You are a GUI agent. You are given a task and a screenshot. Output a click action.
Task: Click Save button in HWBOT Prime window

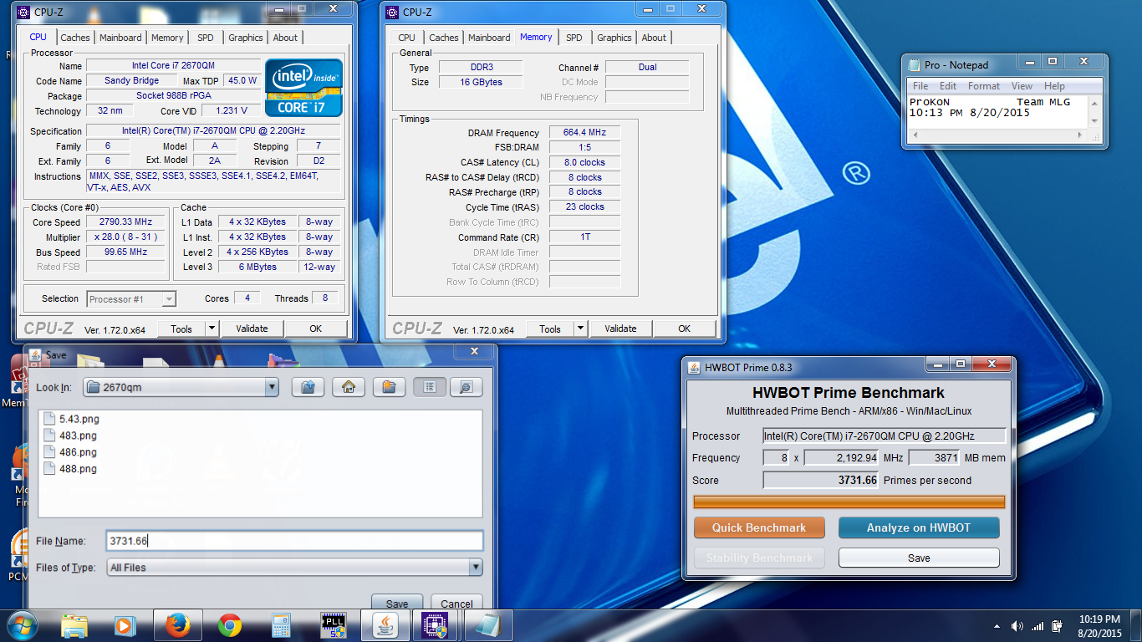[919, 558]
